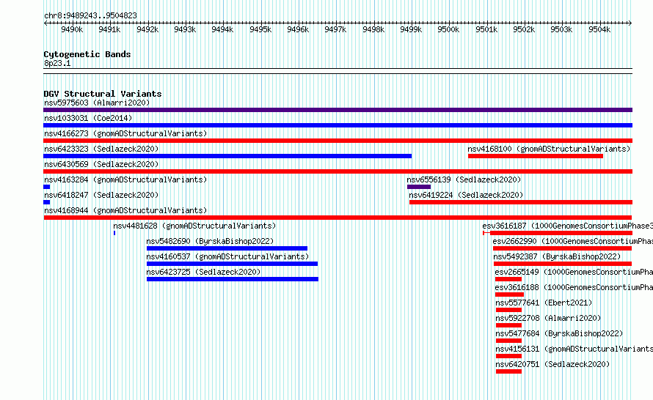The height and width of the screenshot is (400, 653).
Task: Click nsv5492387 (ByrskaBishop2022) label
Action: click(x=557, y=256)
